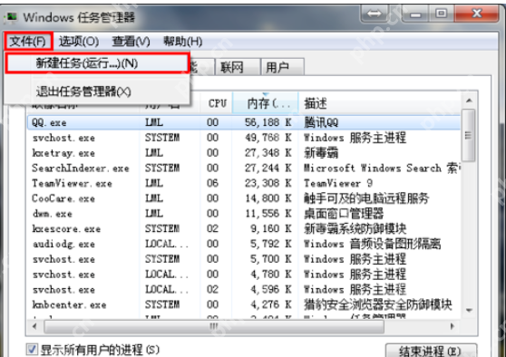Click the Task Manager title bar icon
506x357 pixels.
12,17
